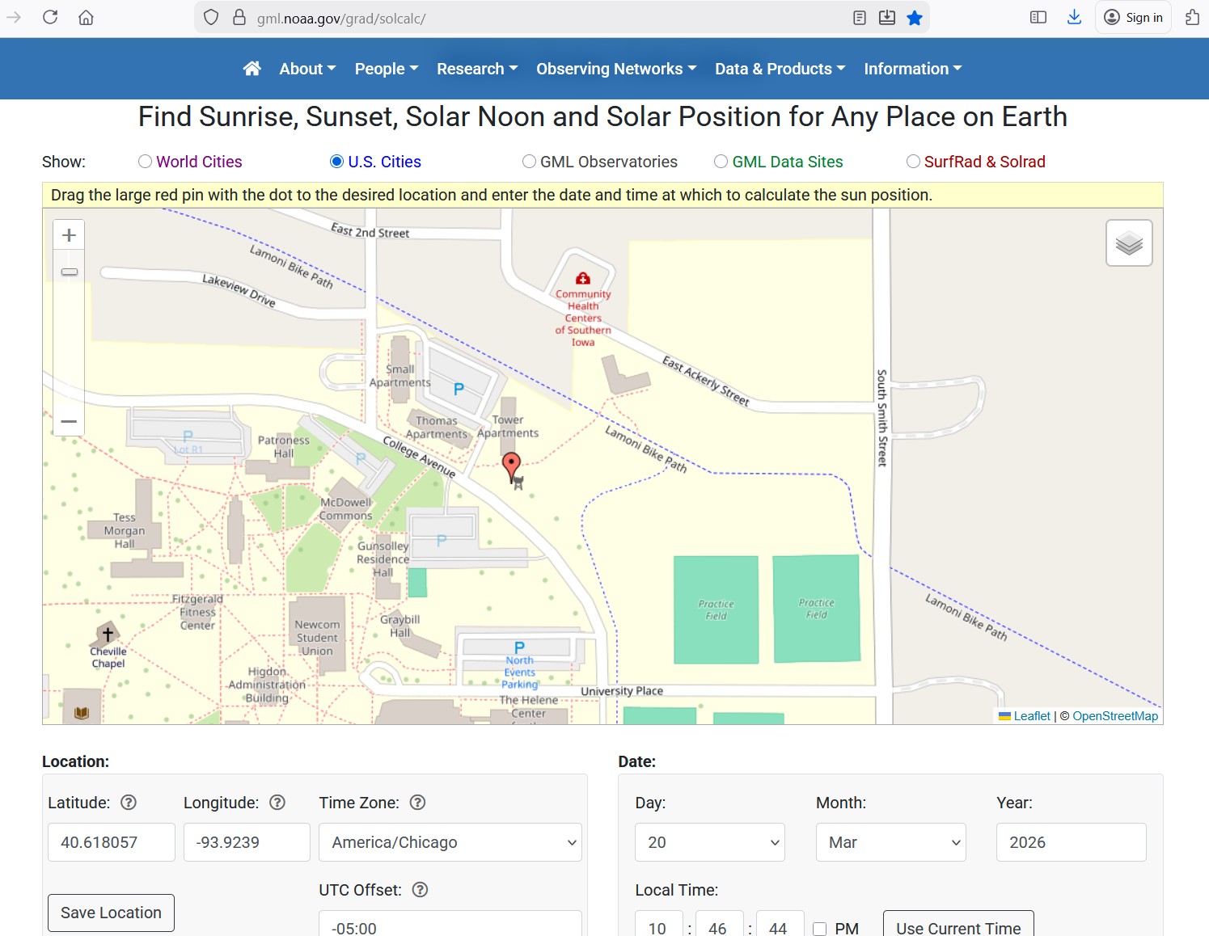Zoom in on the map
The width and height of the screenshot is (1209, 936).
click(x=69, y=235)
